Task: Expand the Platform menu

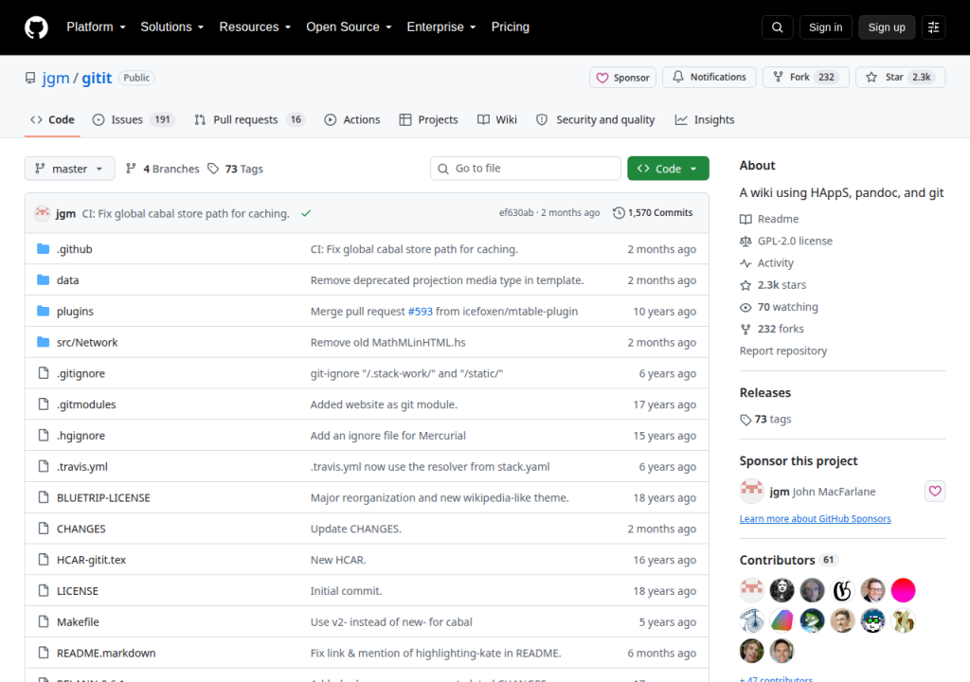Action: 96,27
